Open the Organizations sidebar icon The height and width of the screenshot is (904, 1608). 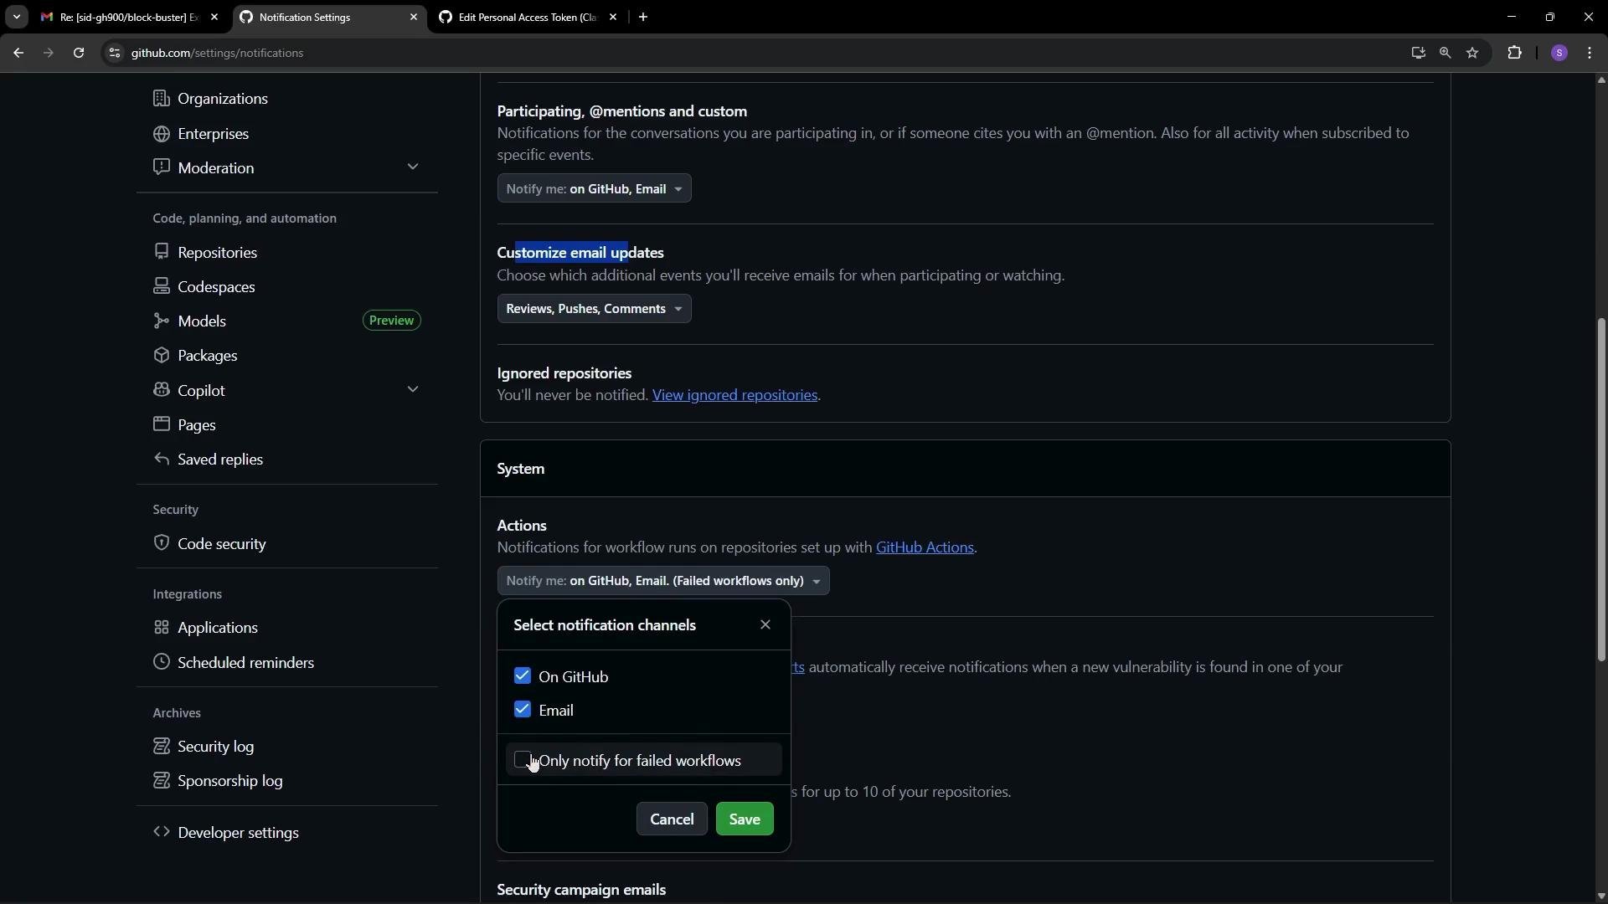click(x=161, y=99)
